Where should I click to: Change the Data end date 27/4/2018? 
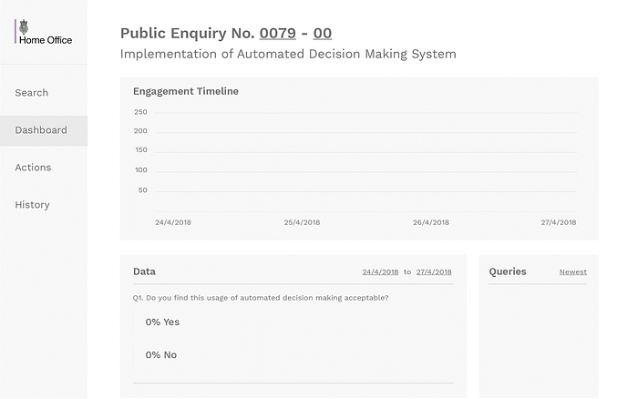[x=434, y=272]
